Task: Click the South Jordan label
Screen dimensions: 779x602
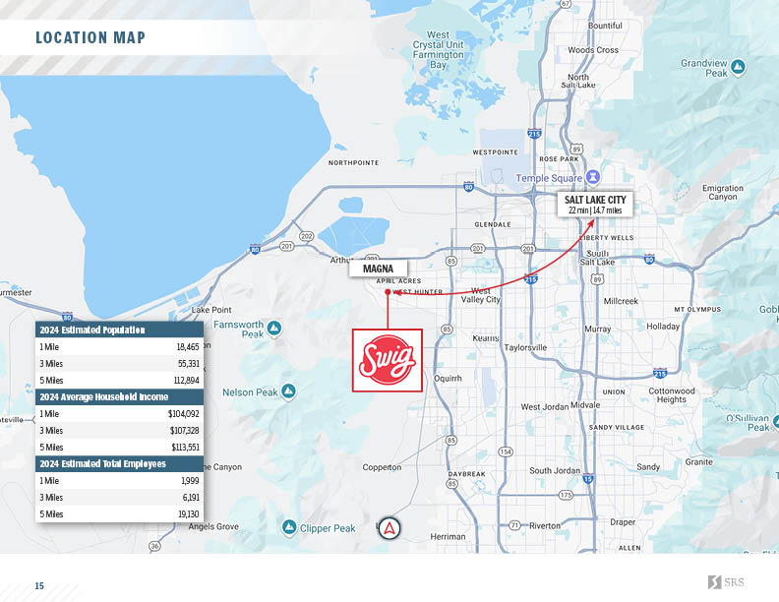Action: (x=555, y=470)
